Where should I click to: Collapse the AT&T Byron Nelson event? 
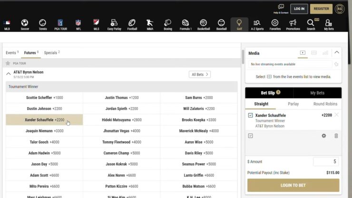(x=8, y=74)
